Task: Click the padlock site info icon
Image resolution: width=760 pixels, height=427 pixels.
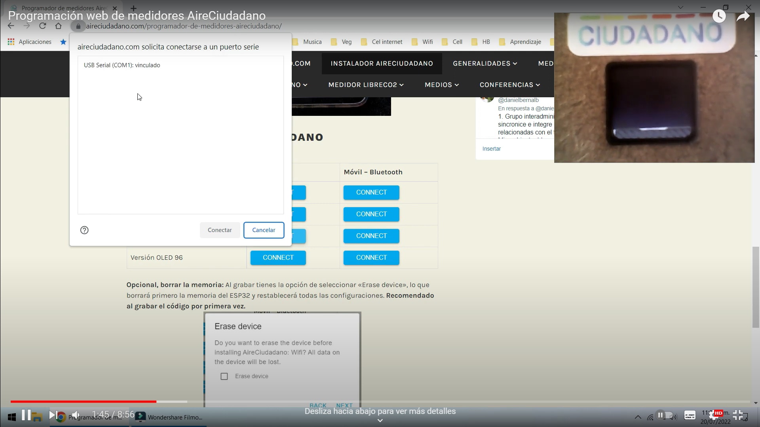Action: (78, 26)
